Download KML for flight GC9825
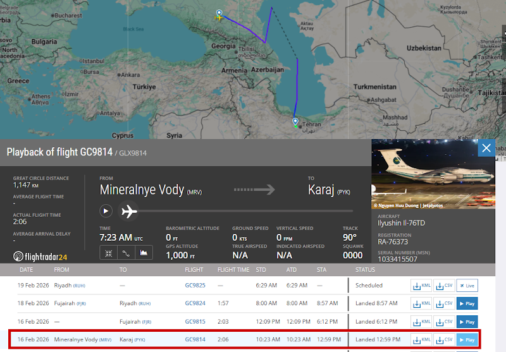Viewport: 506px width, 352px height. [x=421, y=286]
